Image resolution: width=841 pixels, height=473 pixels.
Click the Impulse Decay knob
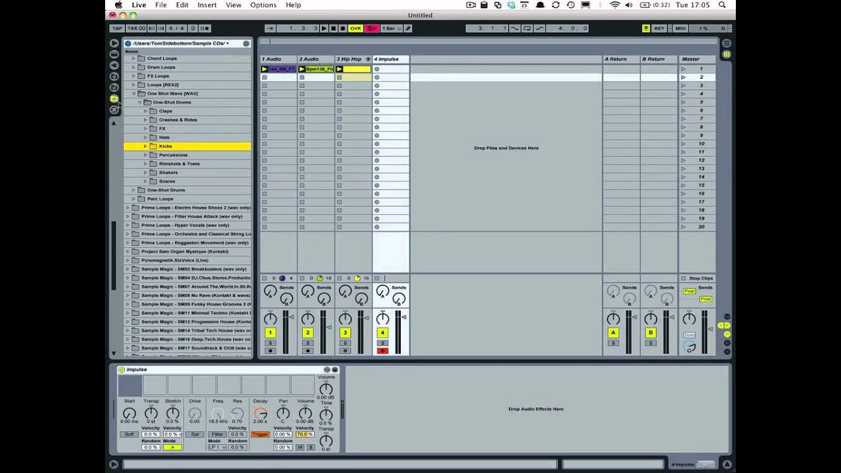click(x=260, y=414)
